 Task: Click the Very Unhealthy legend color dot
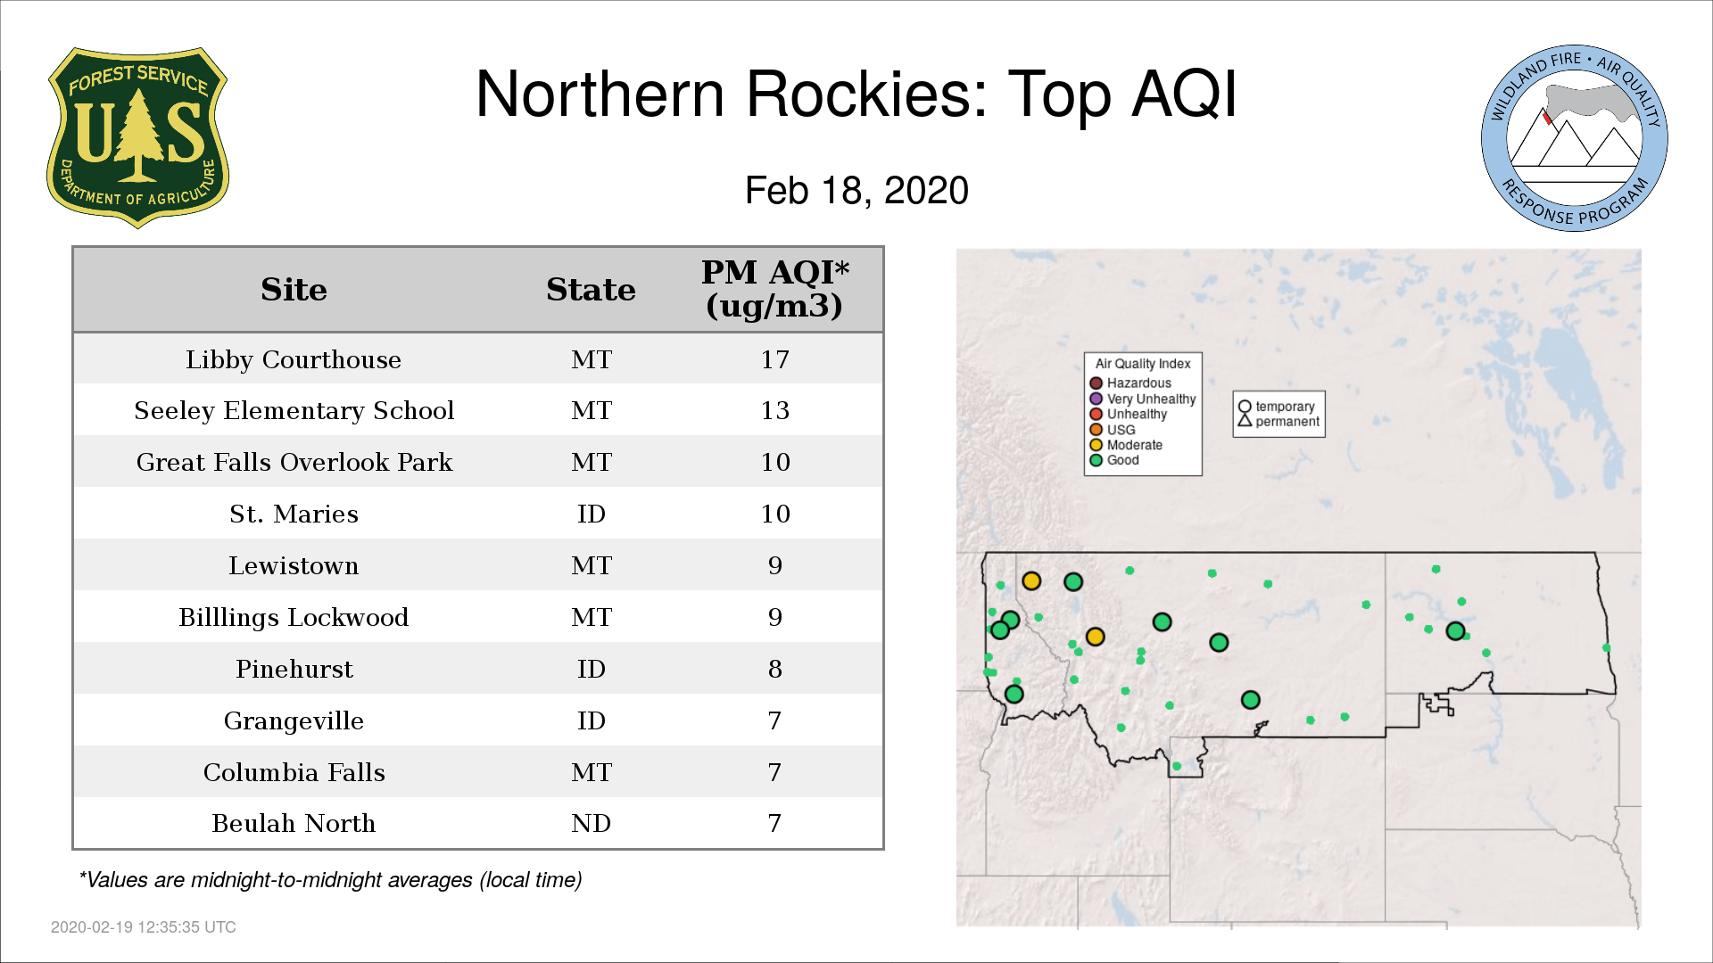click(x=1096, y=399)
